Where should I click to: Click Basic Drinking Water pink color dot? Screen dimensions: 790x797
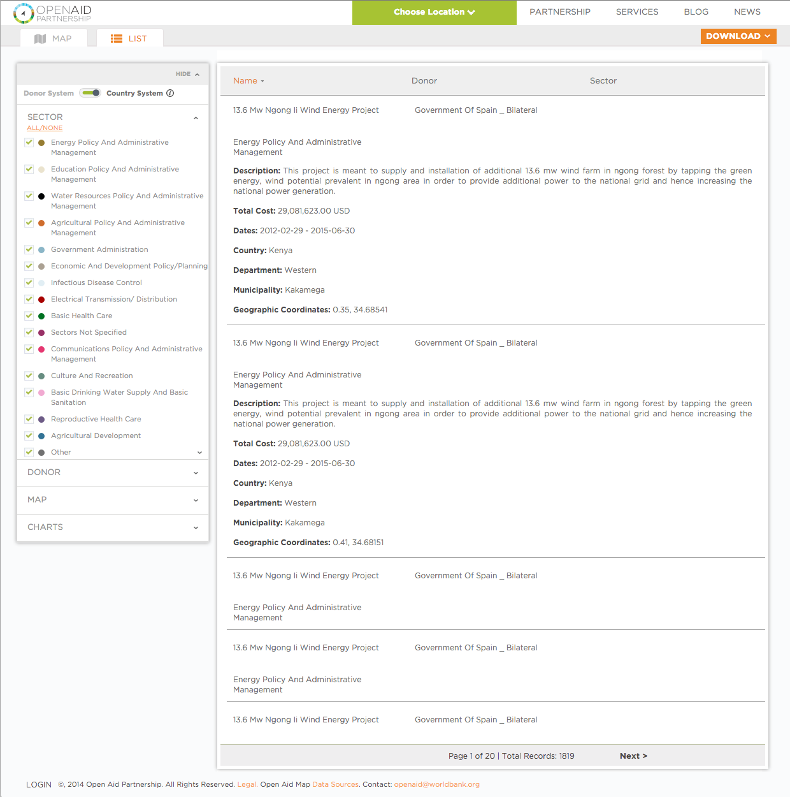[x=41, y=393]
